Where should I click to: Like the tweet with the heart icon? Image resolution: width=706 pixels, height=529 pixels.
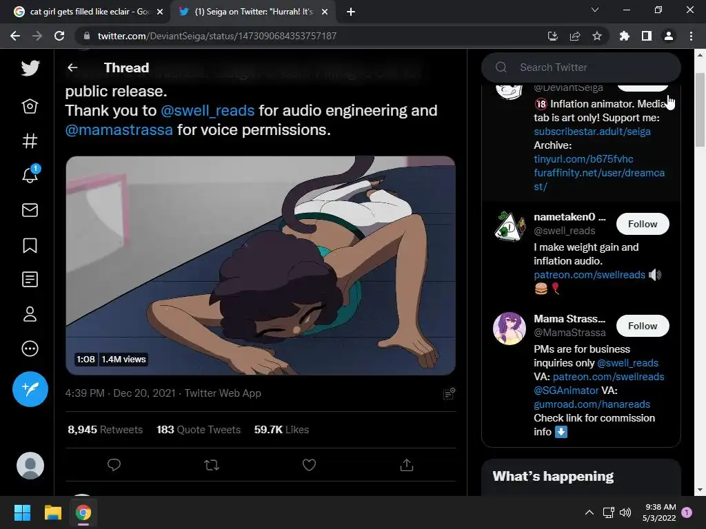click(309, 465)
